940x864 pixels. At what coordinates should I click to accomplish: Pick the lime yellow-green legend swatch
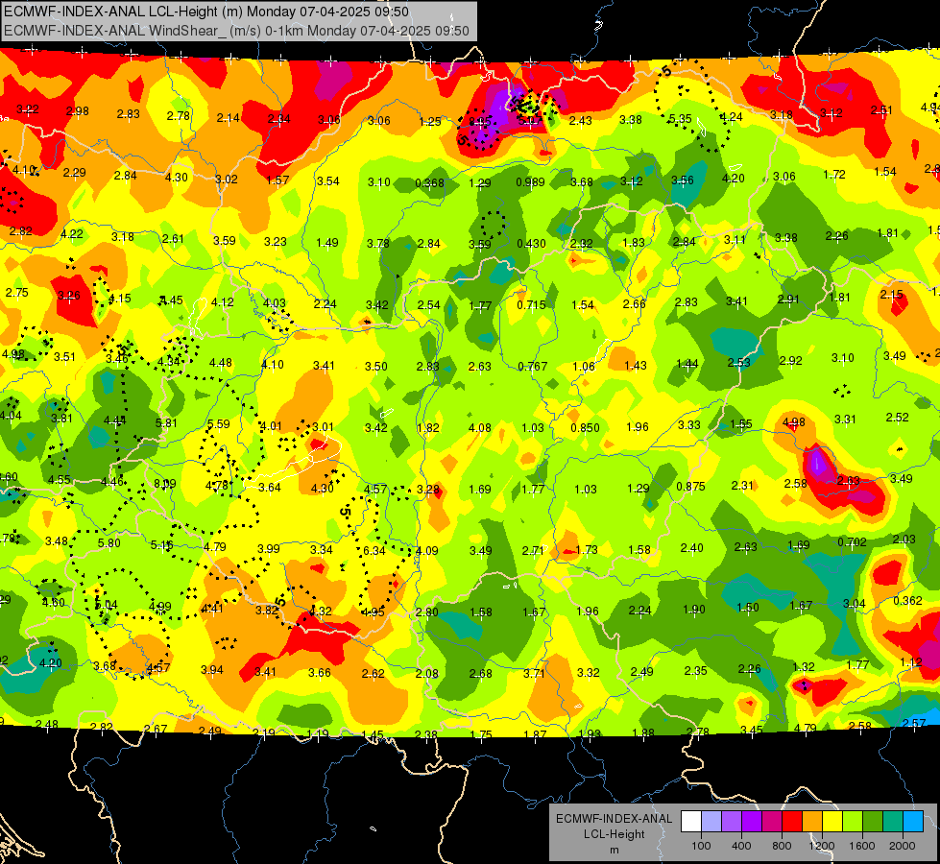coord(853,822)
